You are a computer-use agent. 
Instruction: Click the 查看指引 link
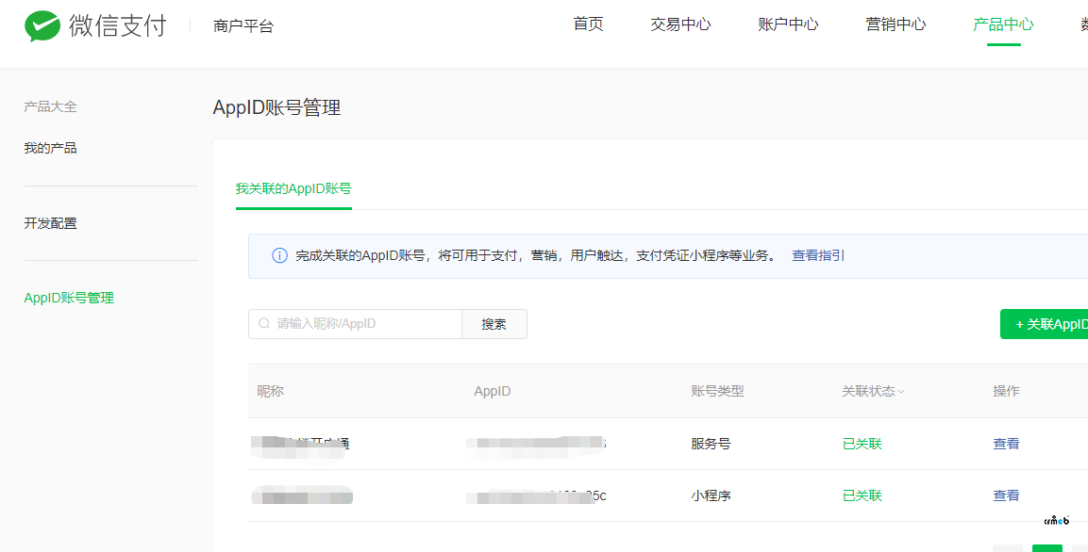[x=818, y=255]
